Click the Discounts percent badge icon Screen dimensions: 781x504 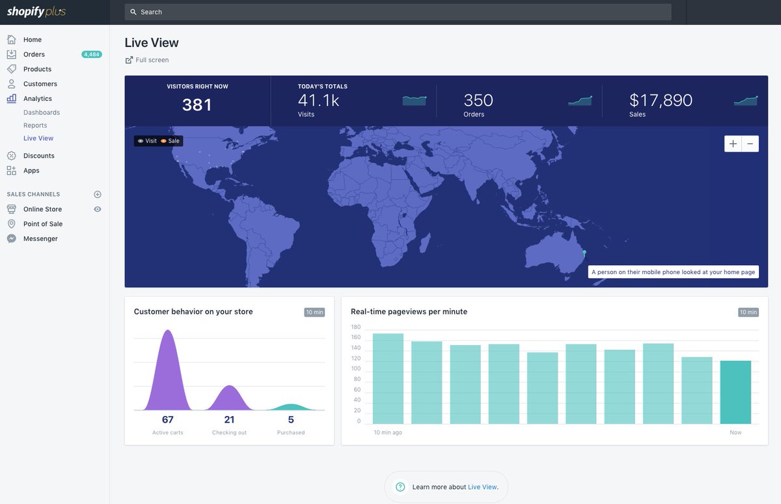pos(11,156)
